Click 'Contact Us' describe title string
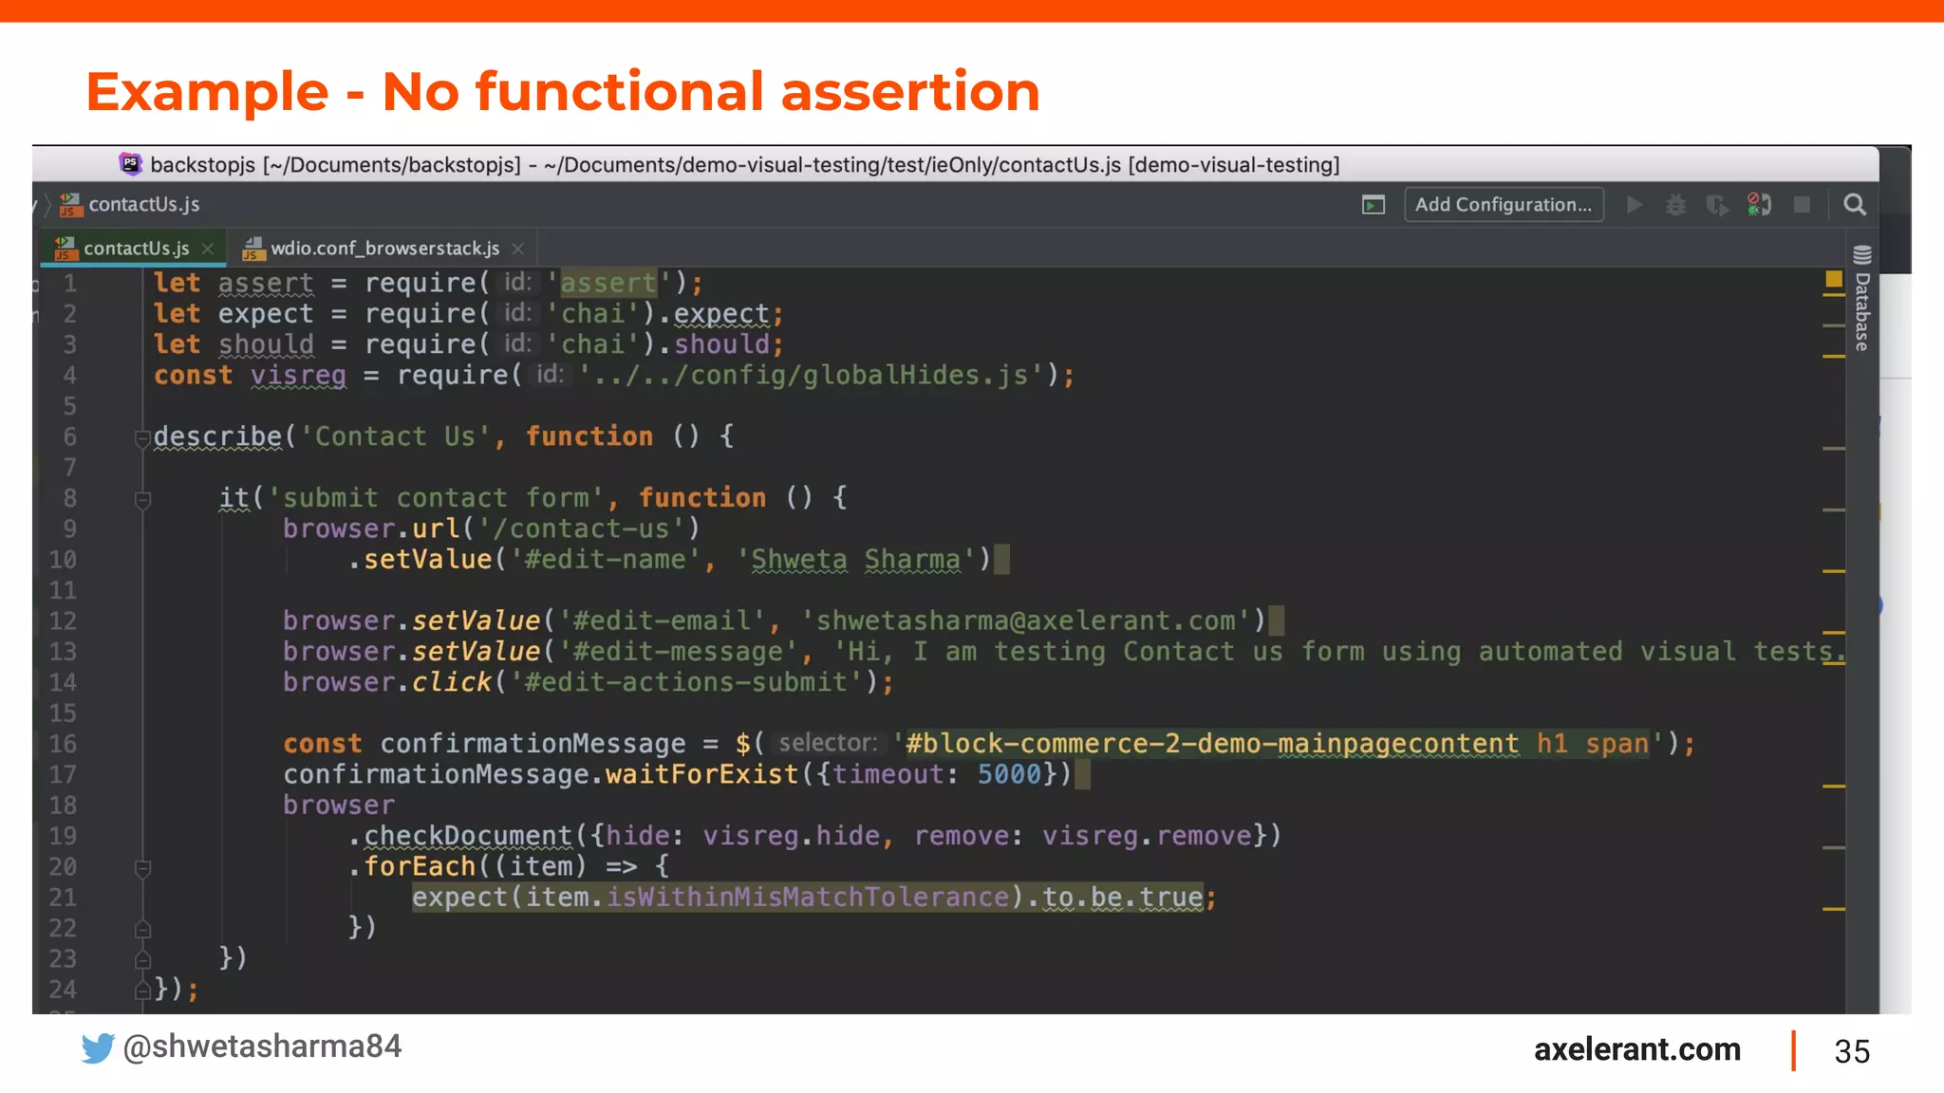The width and height of the screenshot is (1944, 1093). point(395,436)
